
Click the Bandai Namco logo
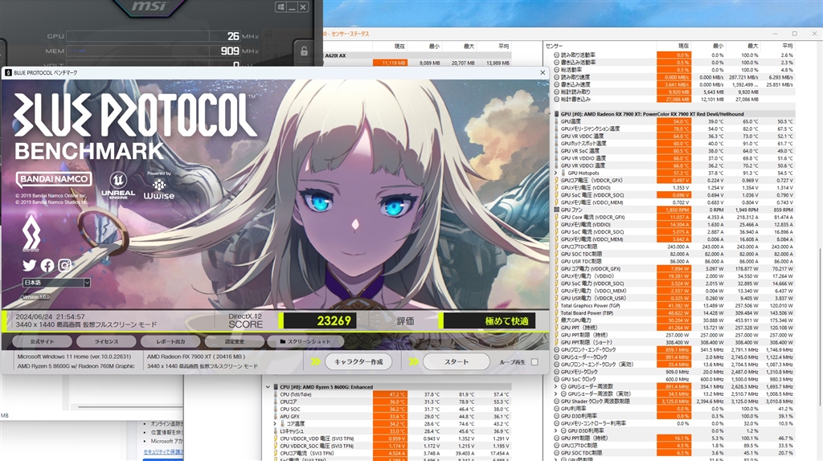54,179
